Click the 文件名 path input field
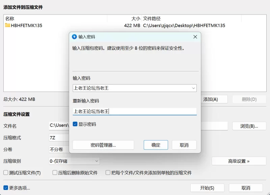270x195 pixels. (59, 125)
